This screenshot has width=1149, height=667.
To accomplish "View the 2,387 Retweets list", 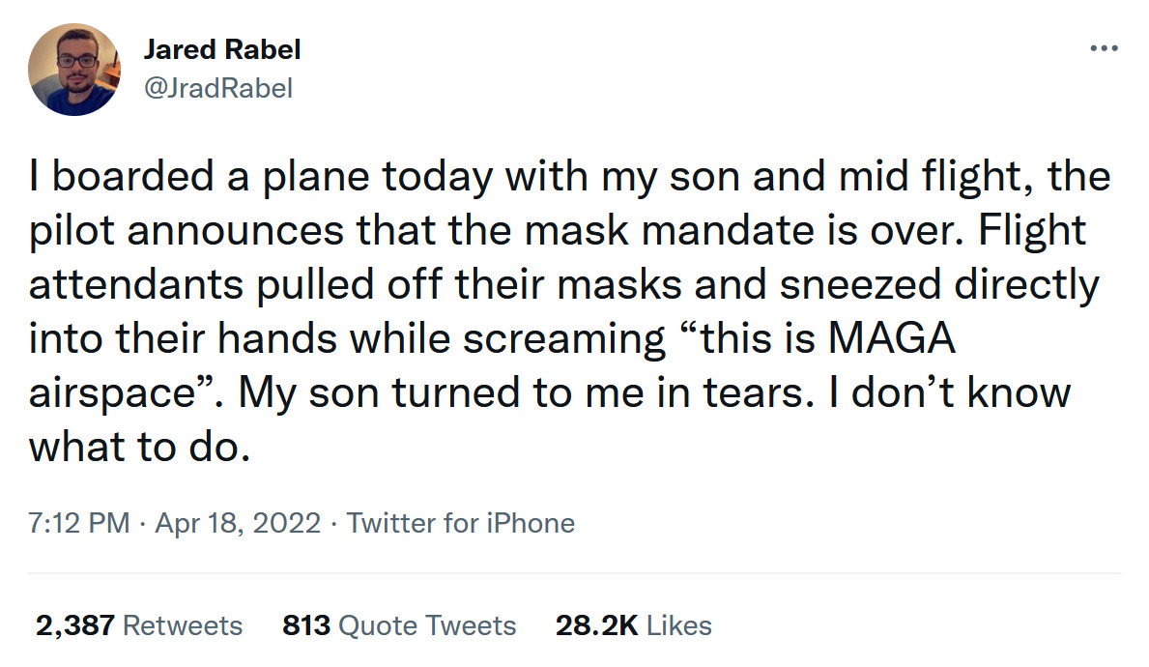I will pyautogui.click(x=139, y=625).
